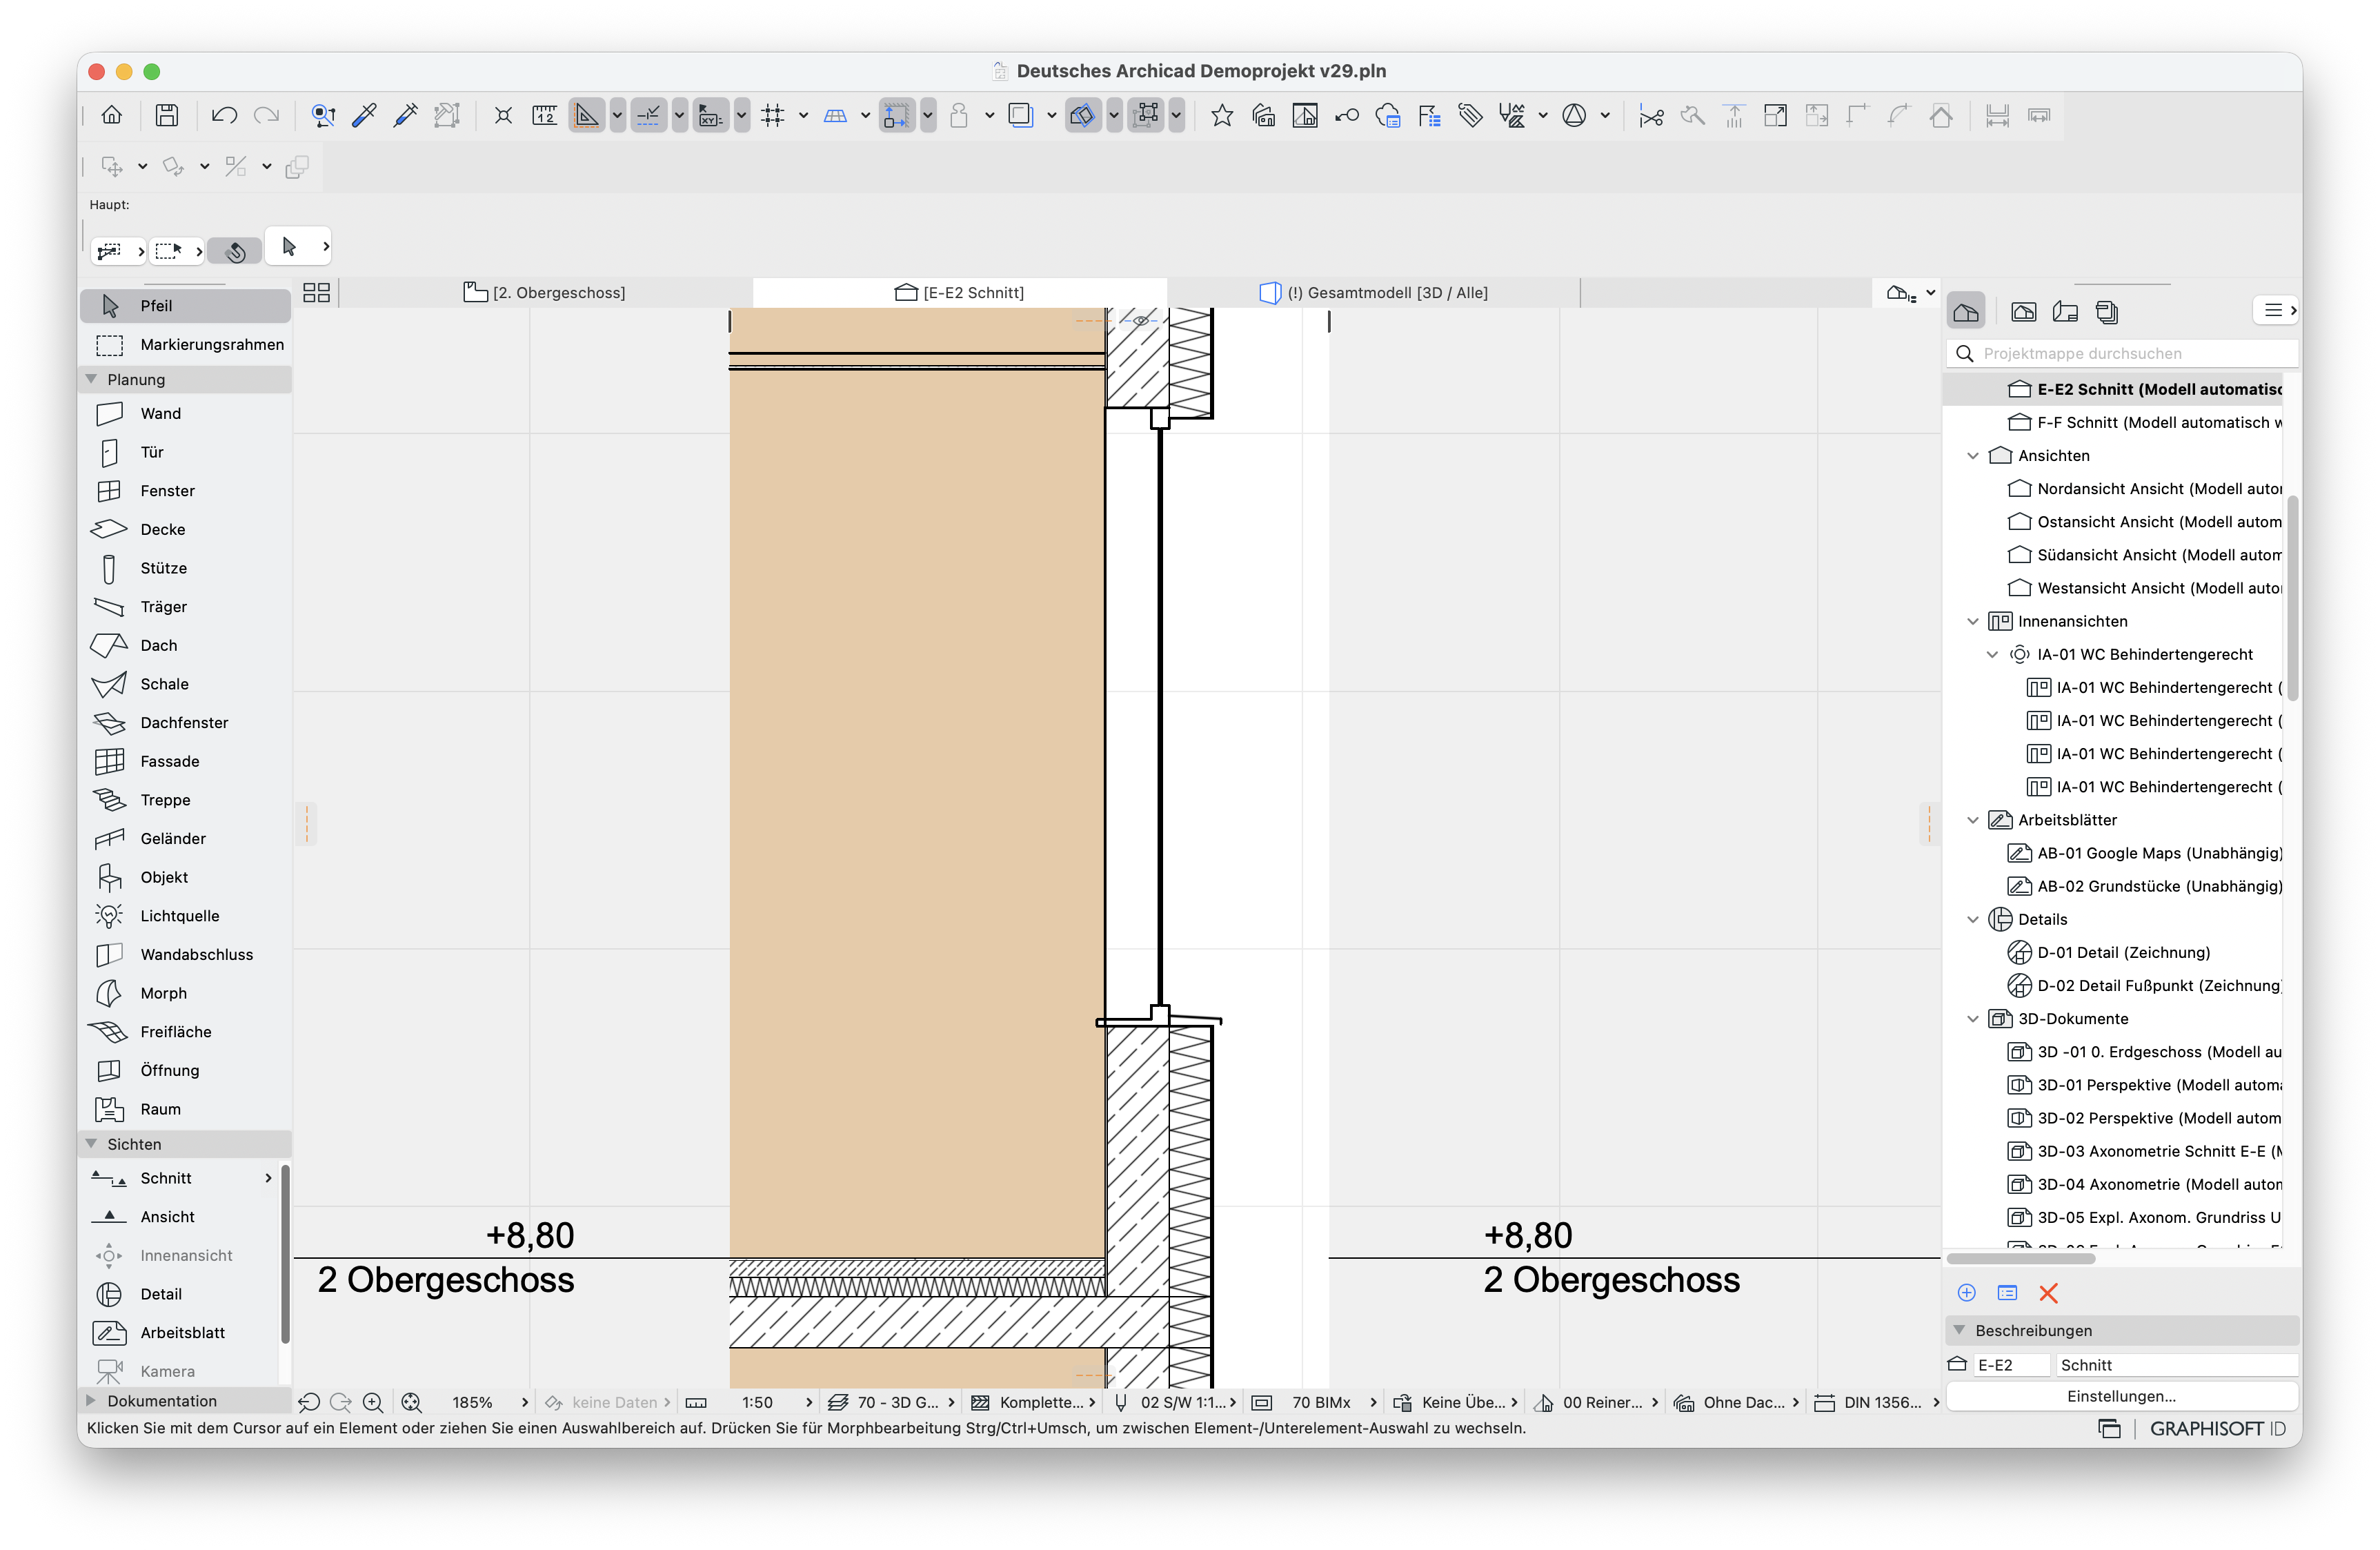Click the Undo arrow icon

pyautogui.click(x=224, y=115)
